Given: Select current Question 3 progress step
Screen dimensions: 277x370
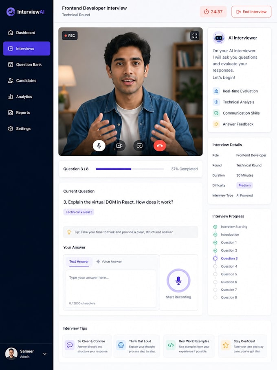Looking at the screenshot, I should click(x=225, y=258).
